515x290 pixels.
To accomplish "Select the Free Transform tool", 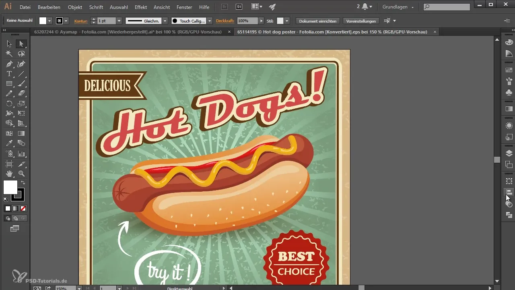I will pyautogui.click(x=21, y=114).
